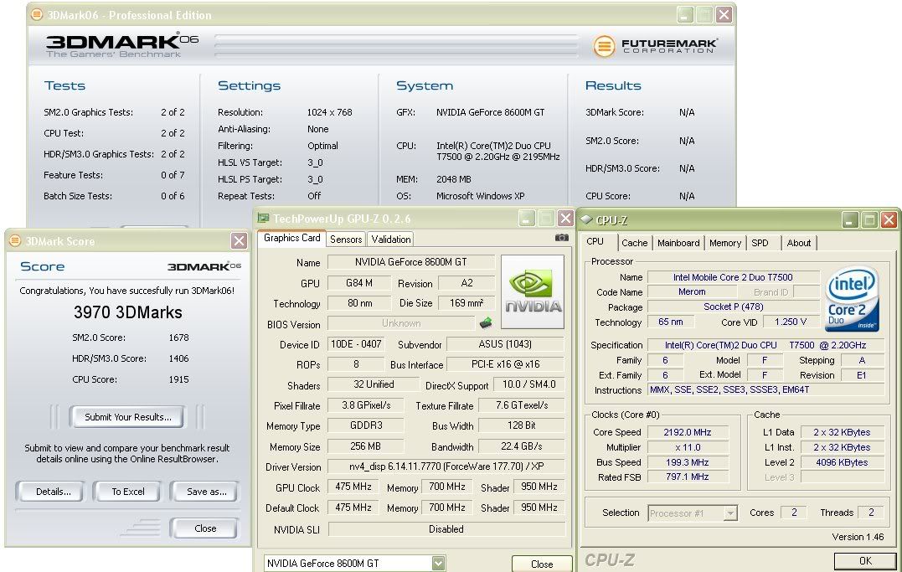Viewport: 902px width, 572px height.
Task: Close the 3DMark Score dialog with X
Action: pos(239,240)
